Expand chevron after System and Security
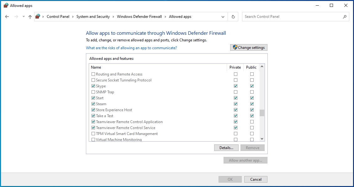 click(x=113, y=17)
